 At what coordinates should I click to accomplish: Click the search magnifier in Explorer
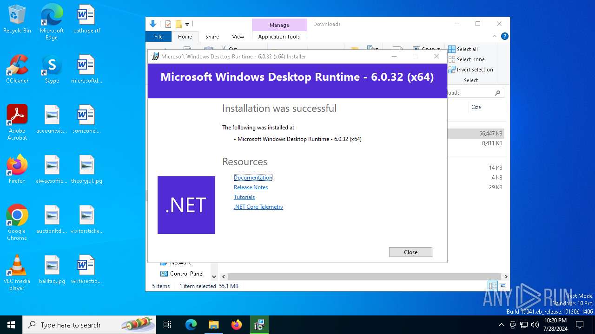[497, 93]
